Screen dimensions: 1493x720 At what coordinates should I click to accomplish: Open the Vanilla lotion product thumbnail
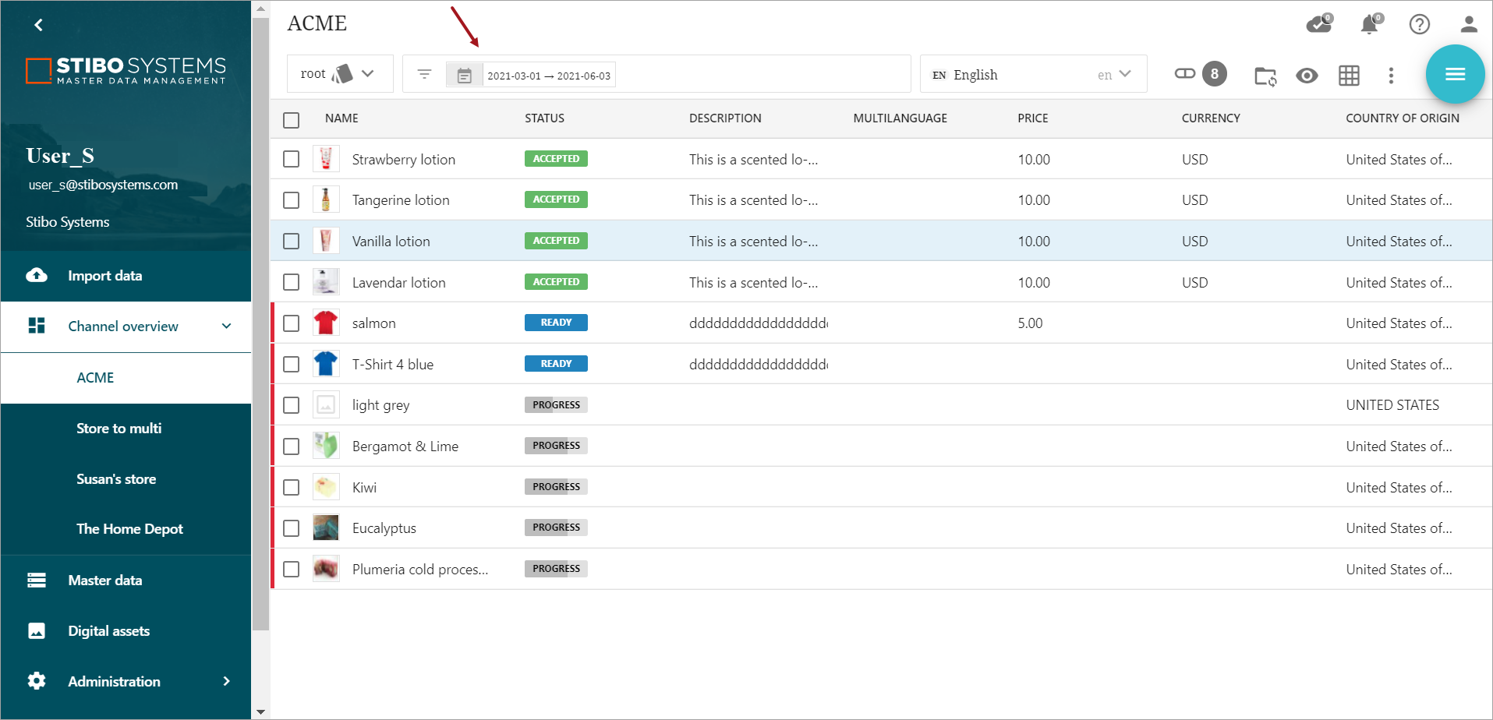326,241
